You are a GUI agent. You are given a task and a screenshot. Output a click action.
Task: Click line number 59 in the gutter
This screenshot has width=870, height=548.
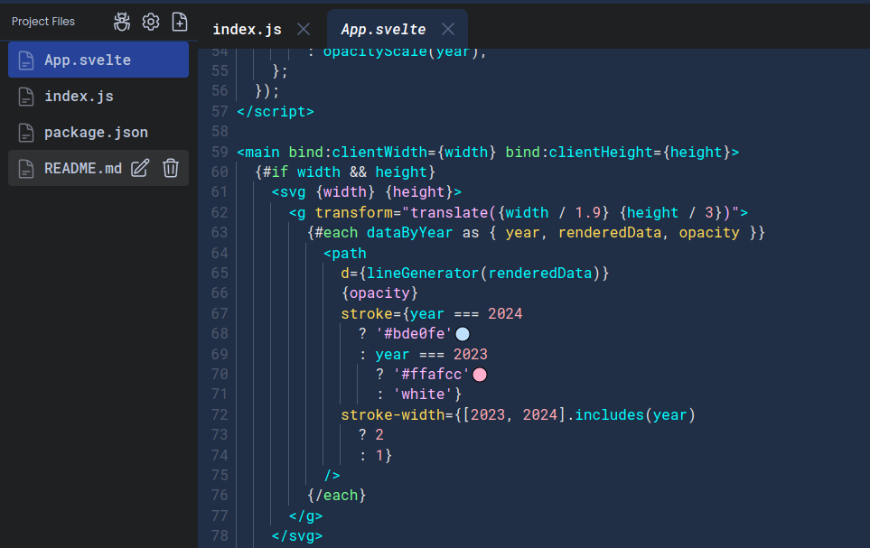219,153
